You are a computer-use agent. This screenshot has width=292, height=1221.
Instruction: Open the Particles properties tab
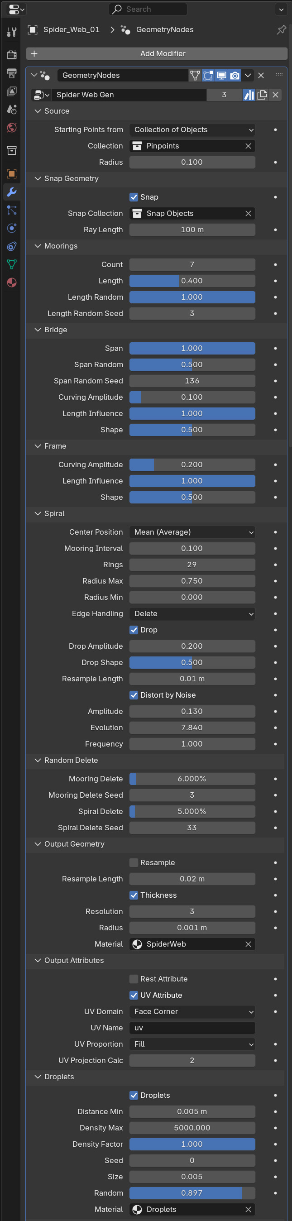click(x=11, y=210)
